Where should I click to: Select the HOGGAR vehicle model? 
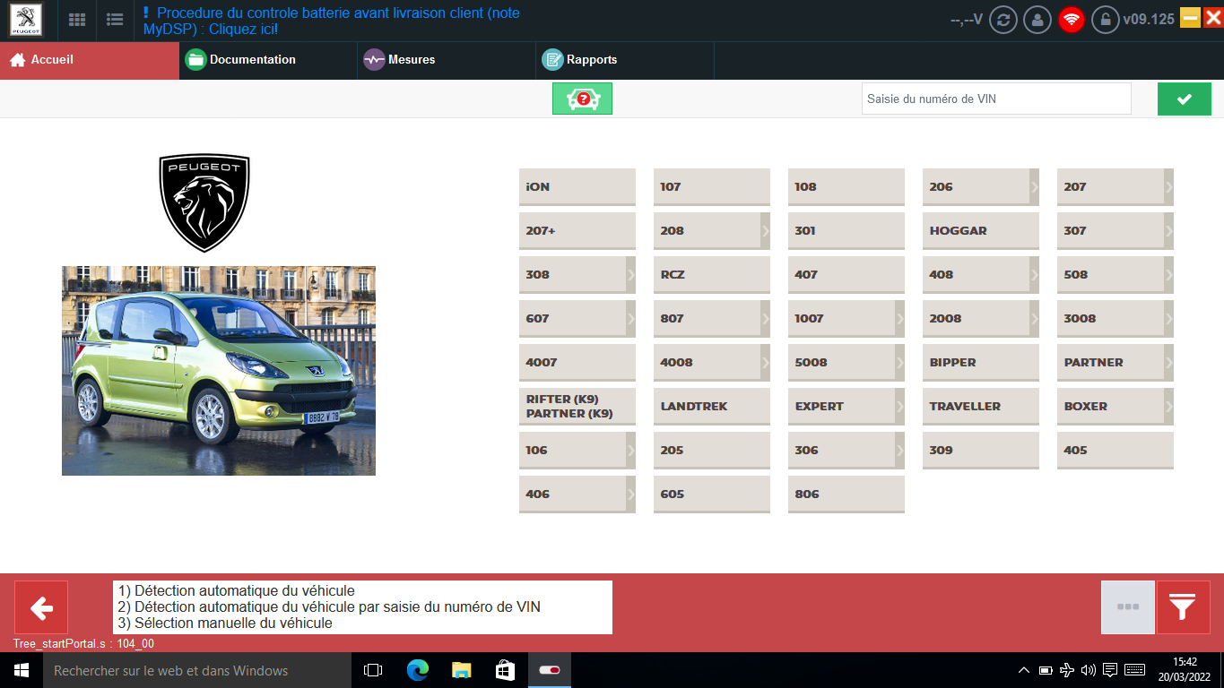pyautogui.click(x=981, y=230)
